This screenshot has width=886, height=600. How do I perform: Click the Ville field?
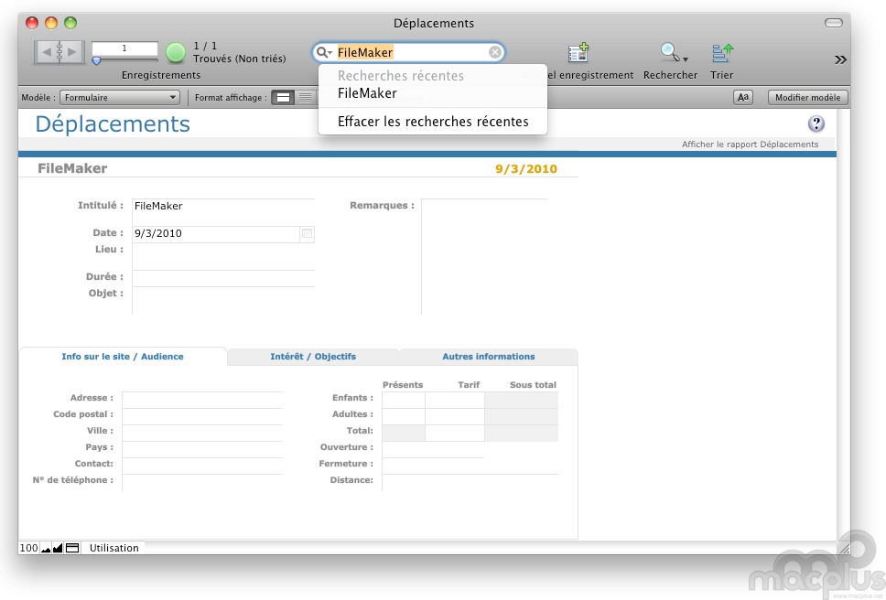(x=201, y=433)
